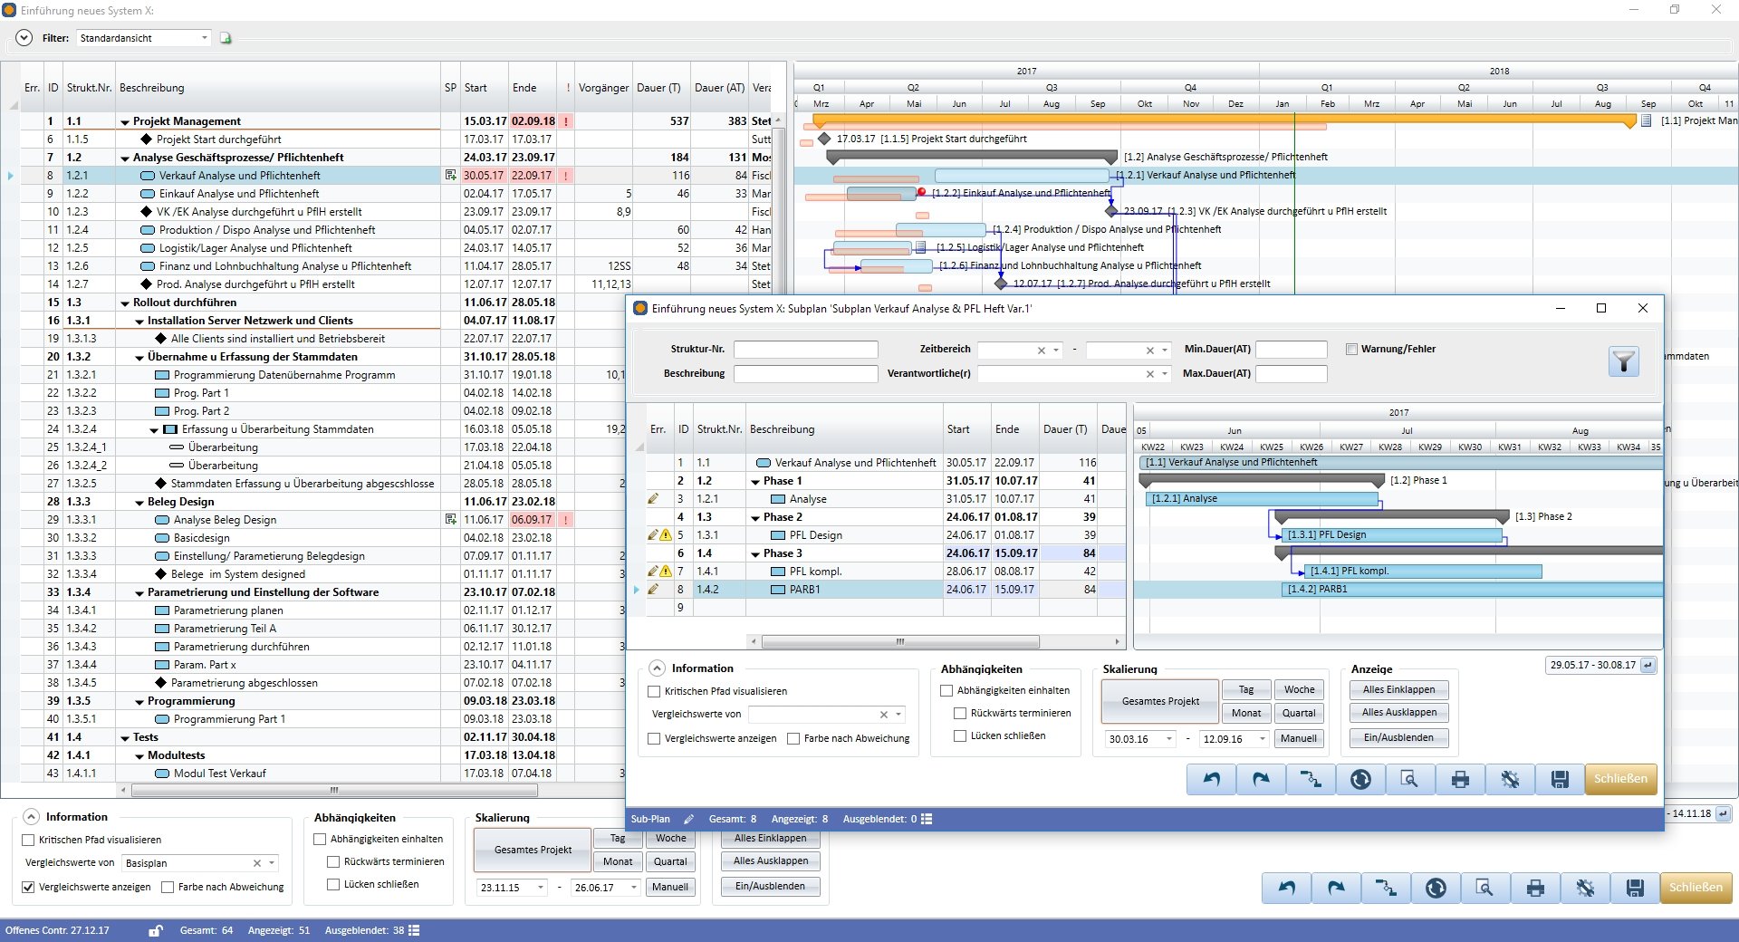Click the refresh circle icon in the main bottom toolbar
Viewport: 1739px width, 942px height.
click(x=1436, y=888)
